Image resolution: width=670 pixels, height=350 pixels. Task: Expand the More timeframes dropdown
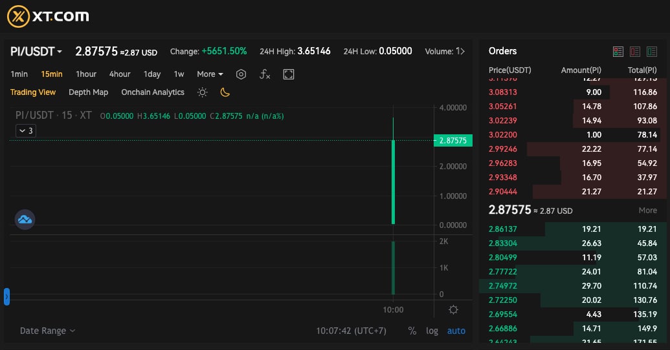point(210,74)
